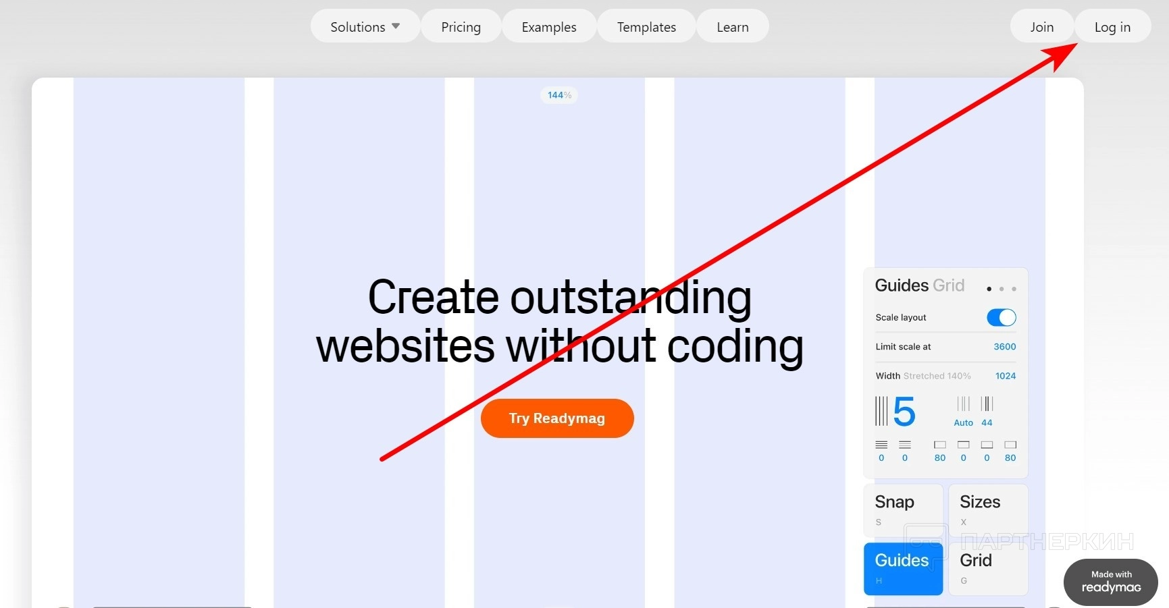Image resolution: width=1169 pixels, height=608 pixels.
Task: Click the first row guides icon
Action: pos(881,445)
